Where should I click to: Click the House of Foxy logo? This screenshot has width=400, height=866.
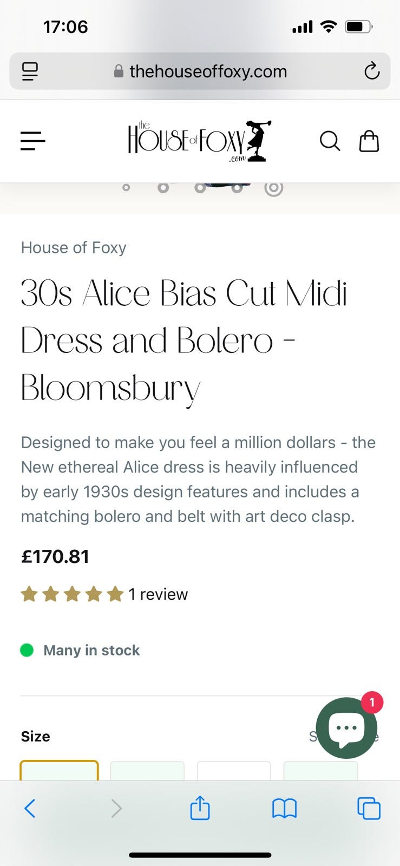199,141
